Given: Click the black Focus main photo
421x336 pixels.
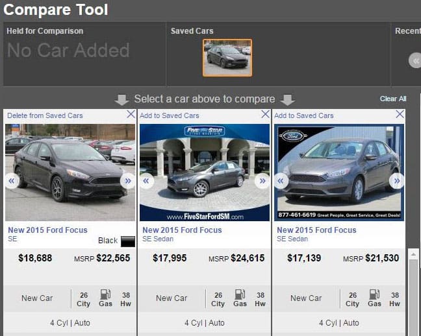Looking at the screenshot, I should click(70, 173).
